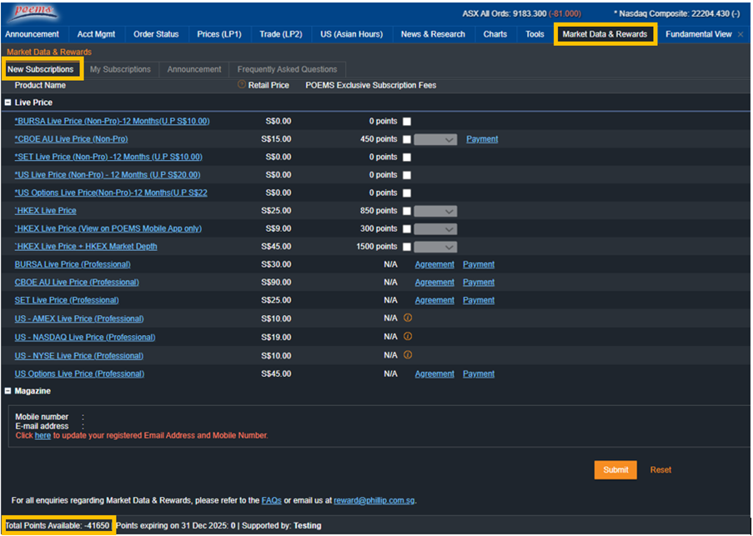Click info icon for US - NYSE Live Price
The height and width of the screenshot is (536, 753).
coord(408,355)
